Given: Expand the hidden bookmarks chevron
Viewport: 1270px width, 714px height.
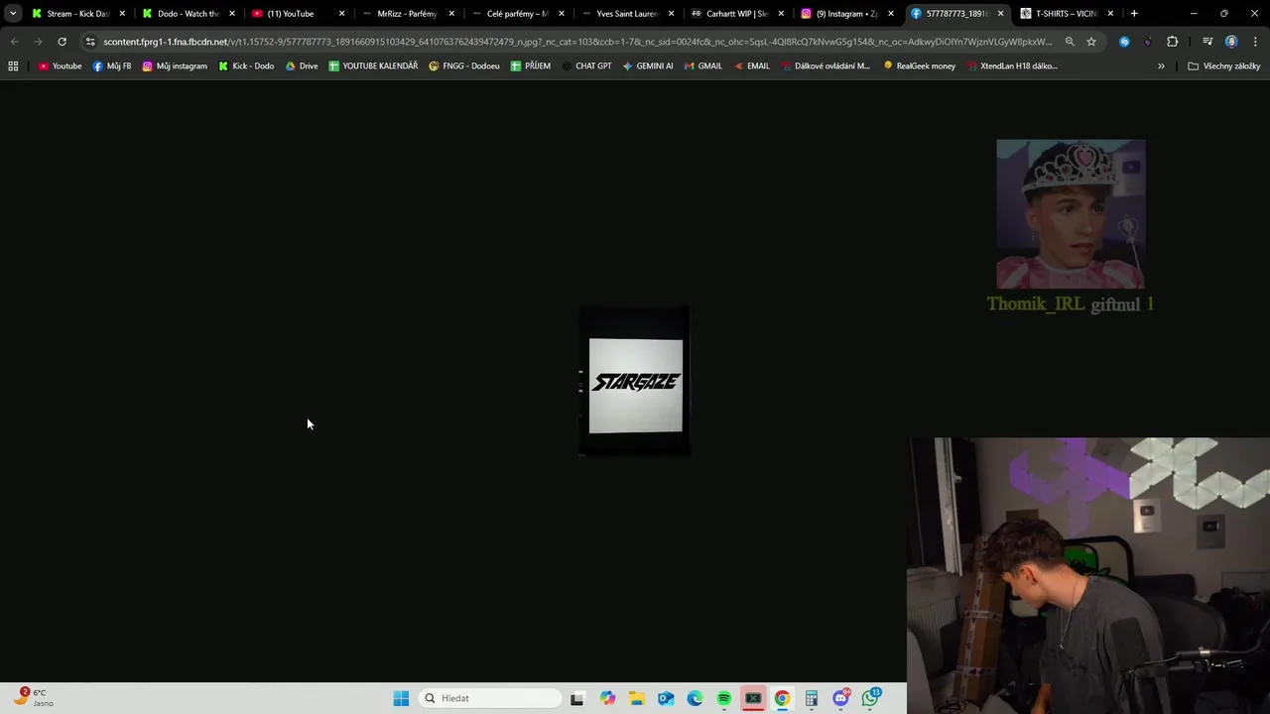Looking at the screenshot, I should tap(1161, 66).
